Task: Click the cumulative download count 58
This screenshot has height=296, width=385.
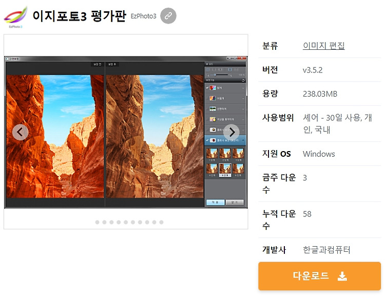Action: click(307, 214)
